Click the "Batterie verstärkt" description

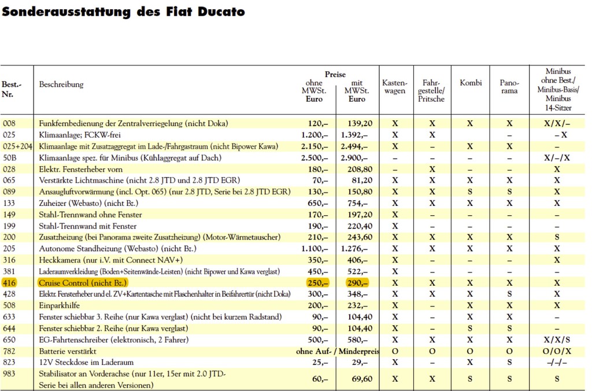pos(68,351)
